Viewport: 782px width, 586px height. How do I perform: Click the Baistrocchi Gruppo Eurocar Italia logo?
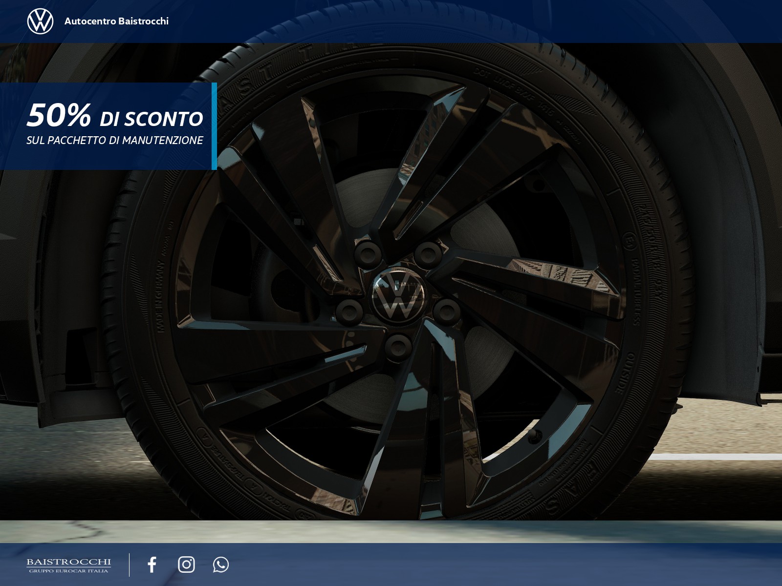pyautogui.click(x=68, y=565)
